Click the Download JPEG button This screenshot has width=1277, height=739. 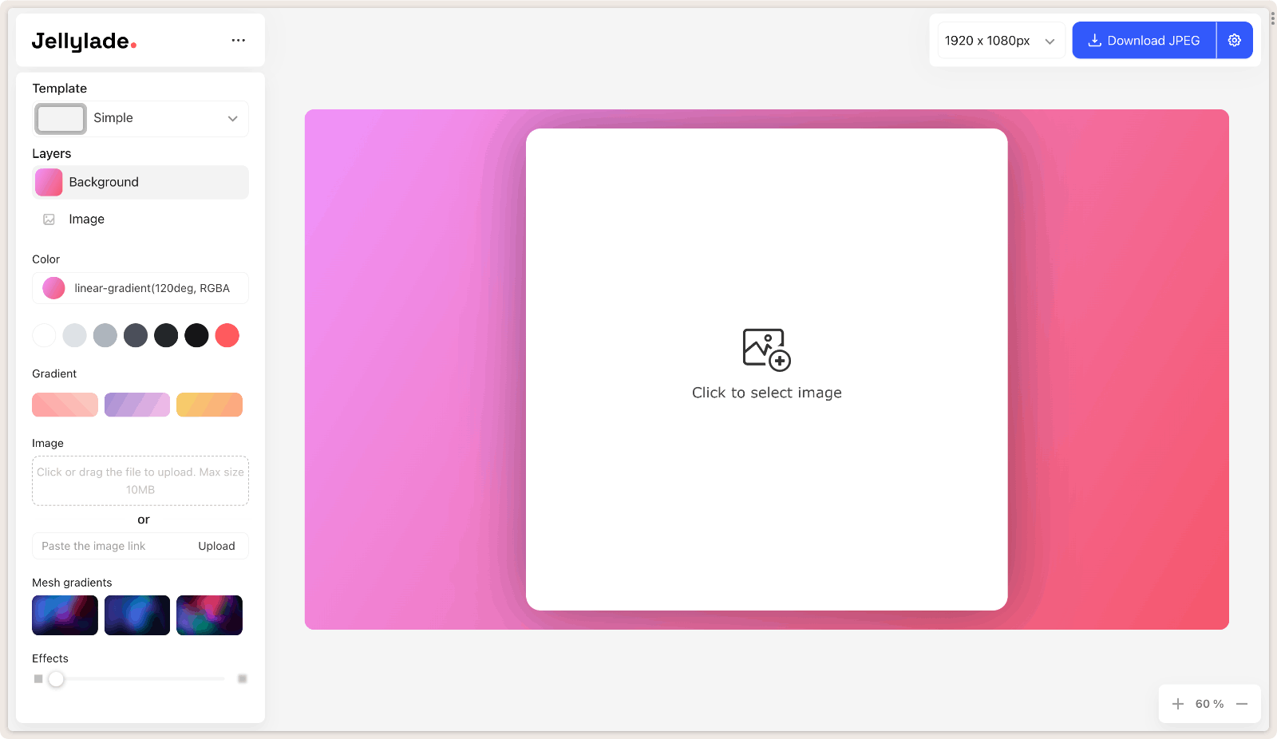(x=1143, y=40)
